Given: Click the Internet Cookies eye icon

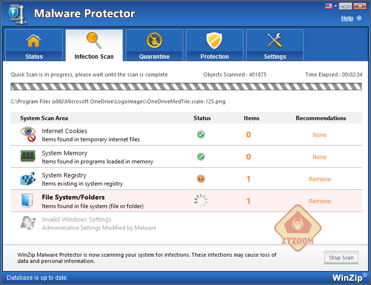Looking at the screenshot, I should (x=28, y=134).
